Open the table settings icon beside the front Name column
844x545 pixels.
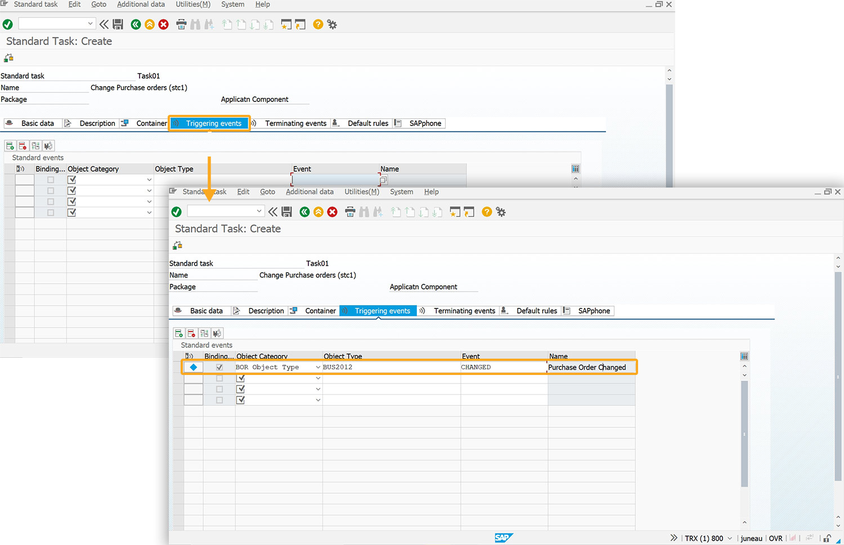point(744,356)
